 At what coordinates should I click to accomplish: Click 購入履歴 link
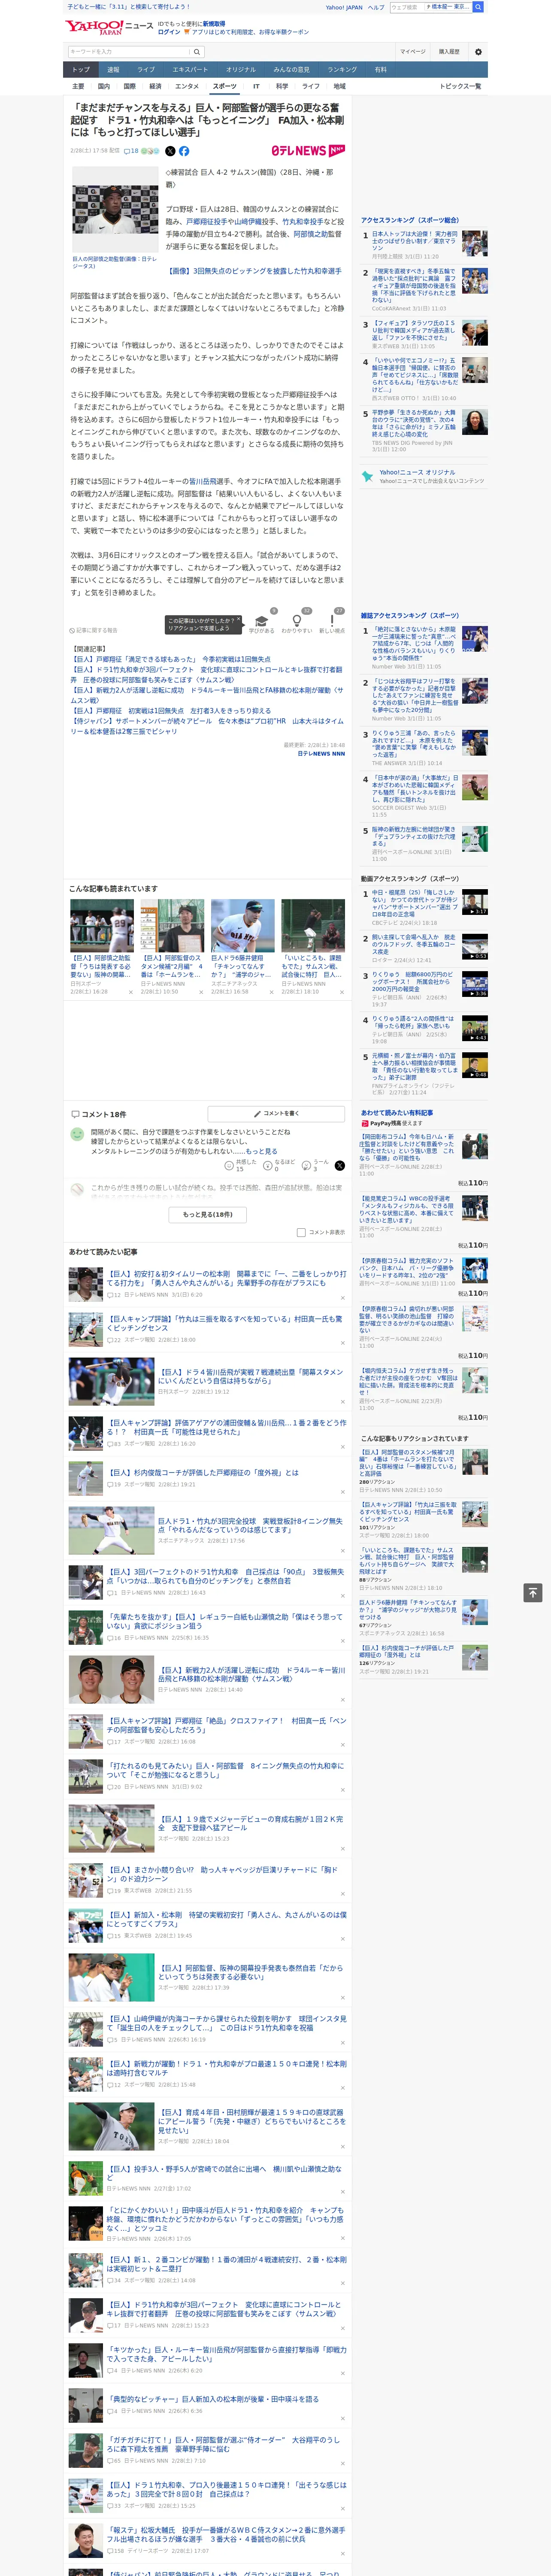tap(449, 51)
